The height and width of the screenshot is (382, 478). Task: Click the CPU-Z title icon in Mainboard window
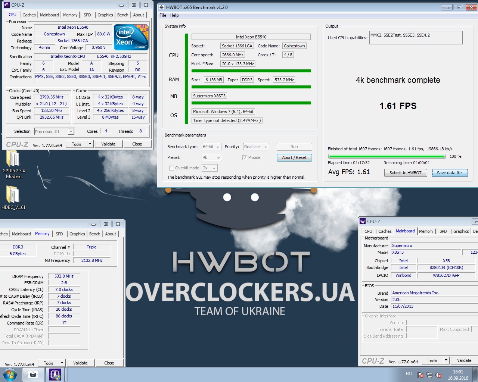[x=363, y=221]
